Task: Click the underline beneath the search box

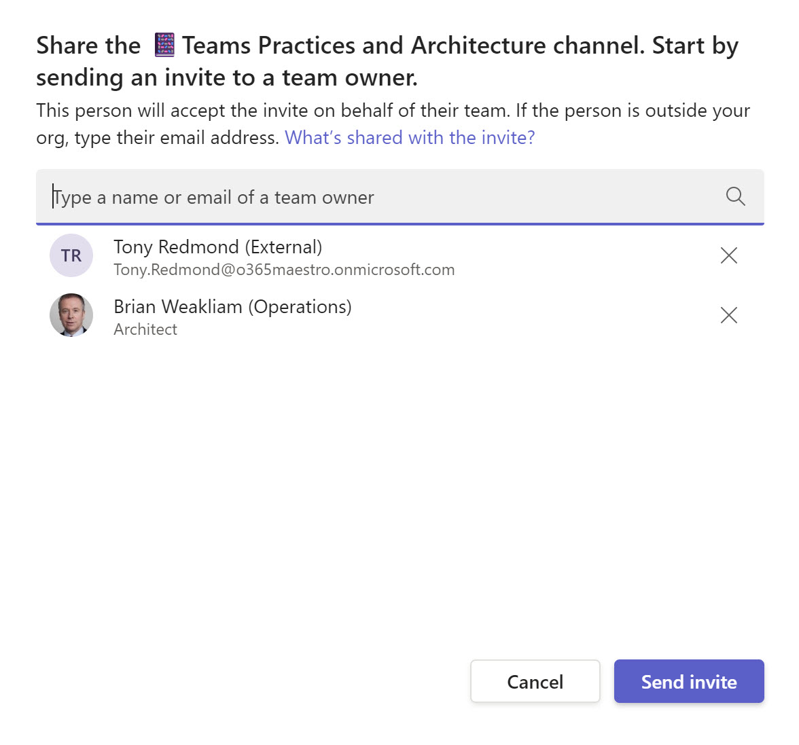Action: [399, 220]
